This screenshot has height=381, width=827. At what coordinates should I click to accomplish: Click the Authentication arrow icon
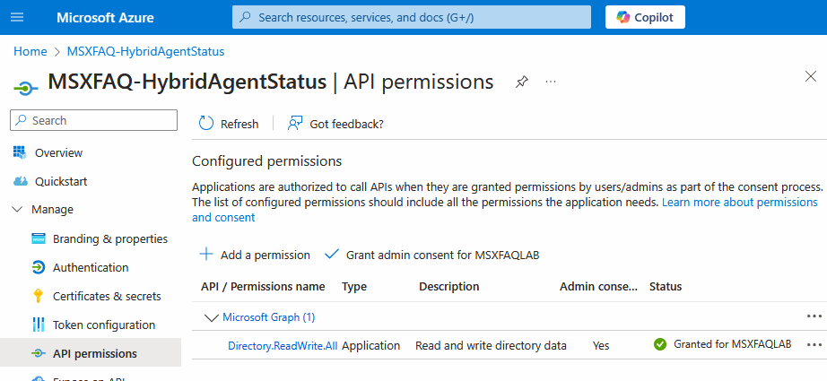click(x=39, y=267)
